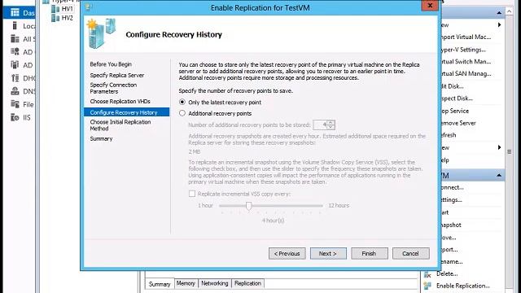Select HV2 server icon in tree

(x=55, y=18)
